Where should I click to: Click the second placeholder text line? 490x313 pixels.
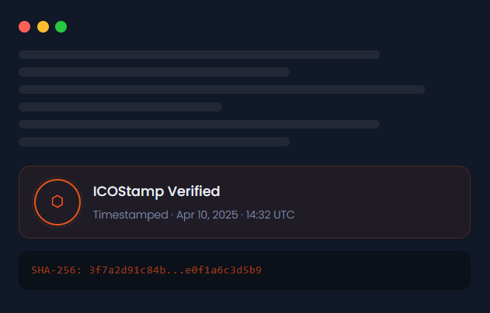154,72
